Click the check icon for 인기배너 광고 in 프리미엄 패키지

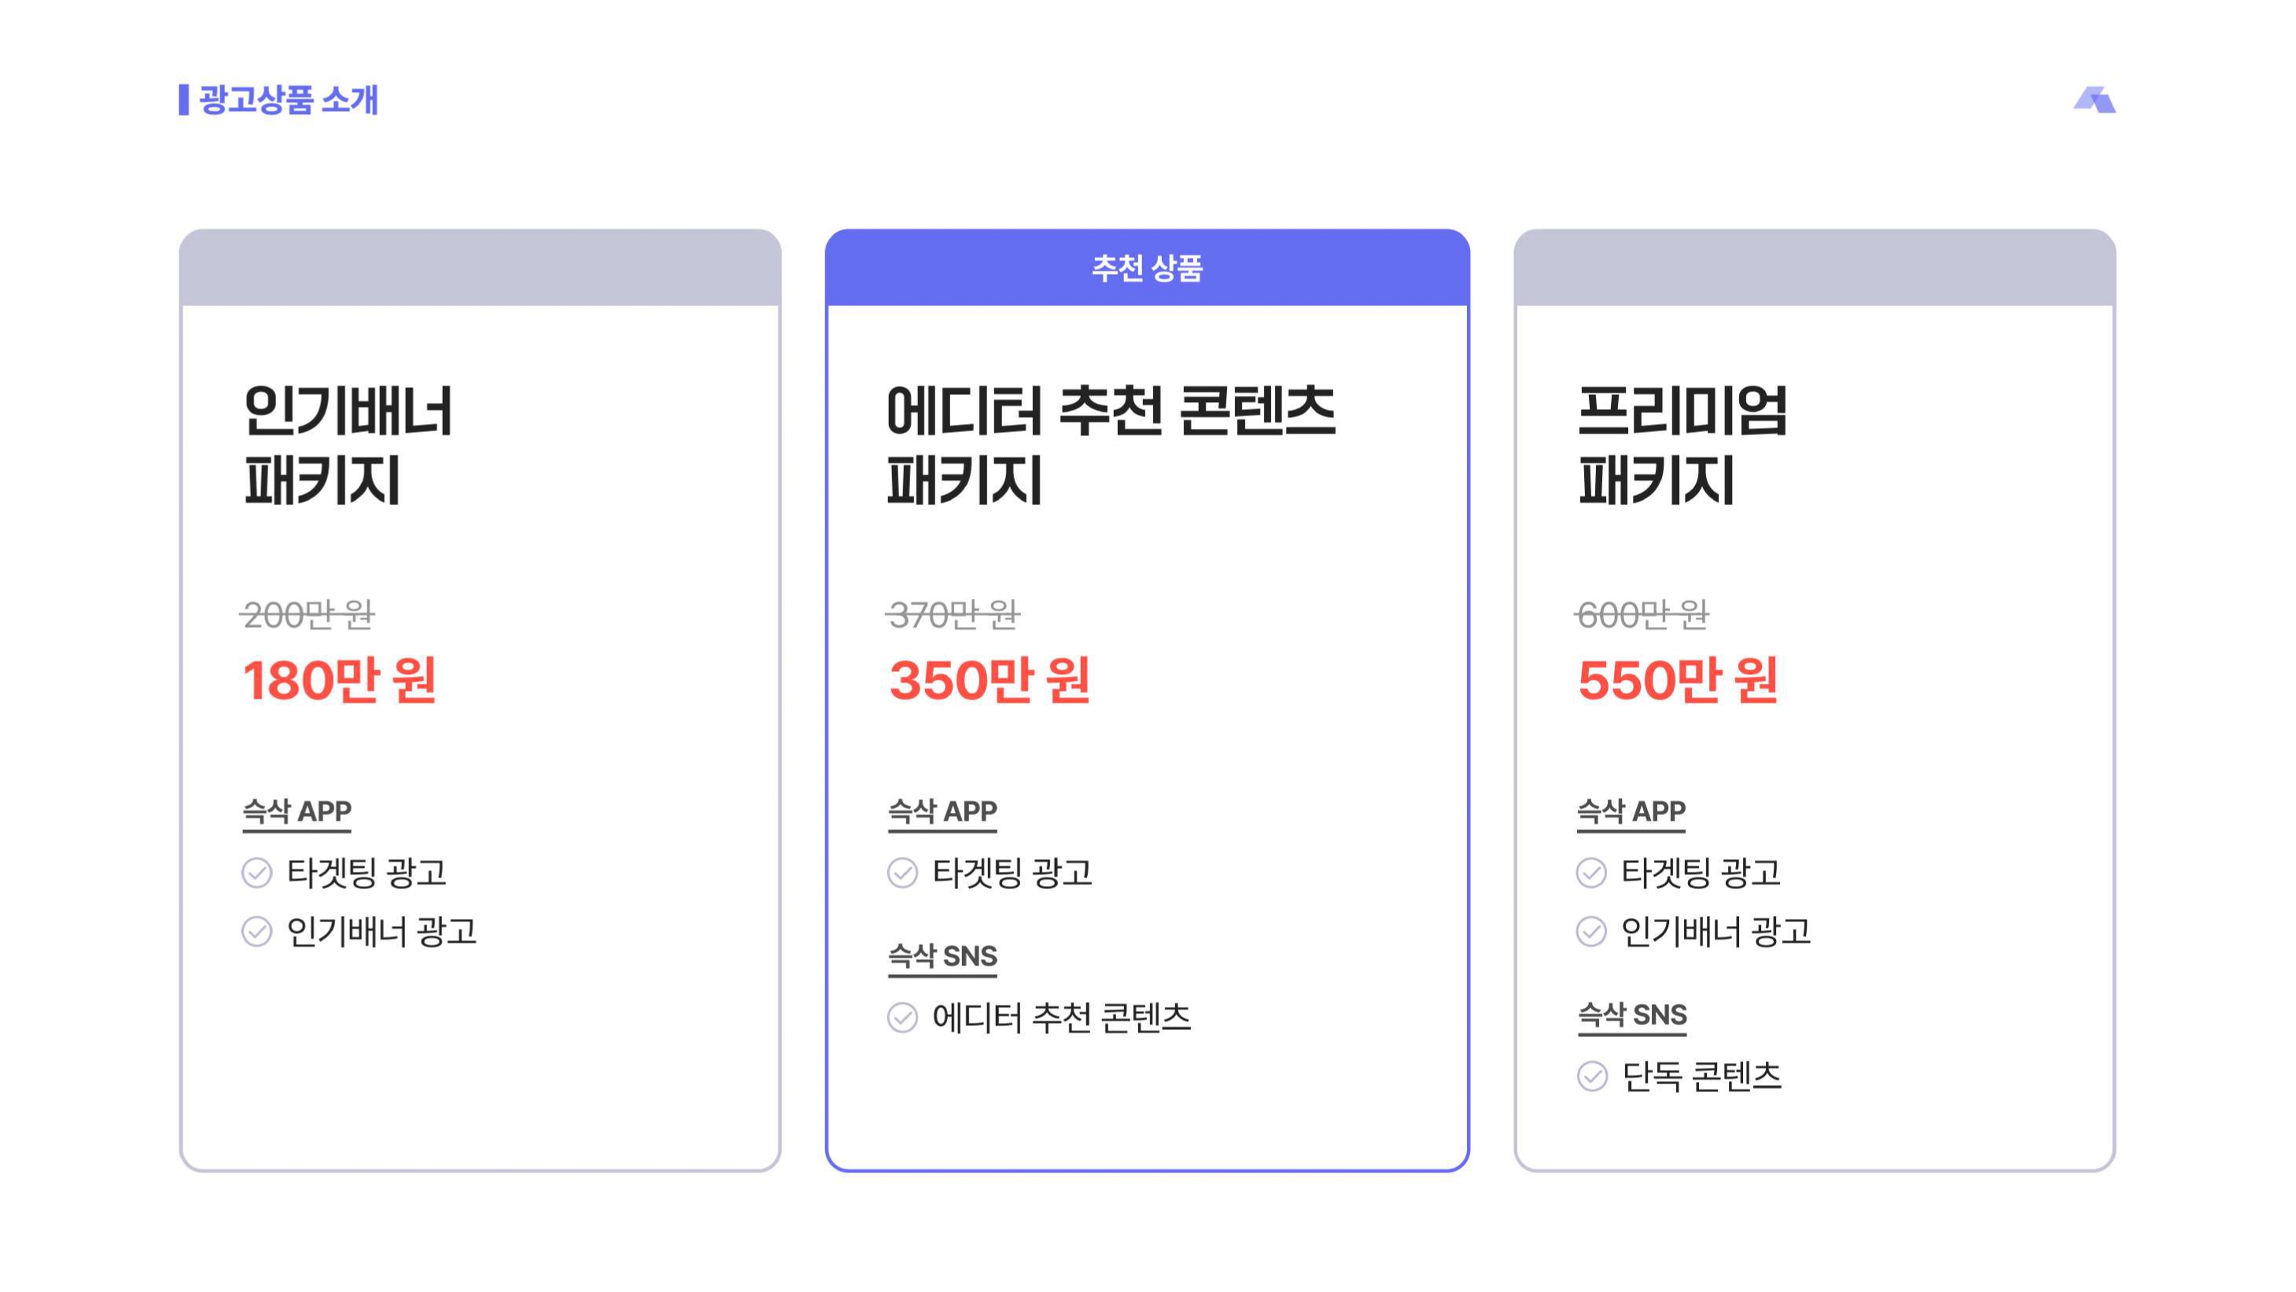pos(1591,932)
